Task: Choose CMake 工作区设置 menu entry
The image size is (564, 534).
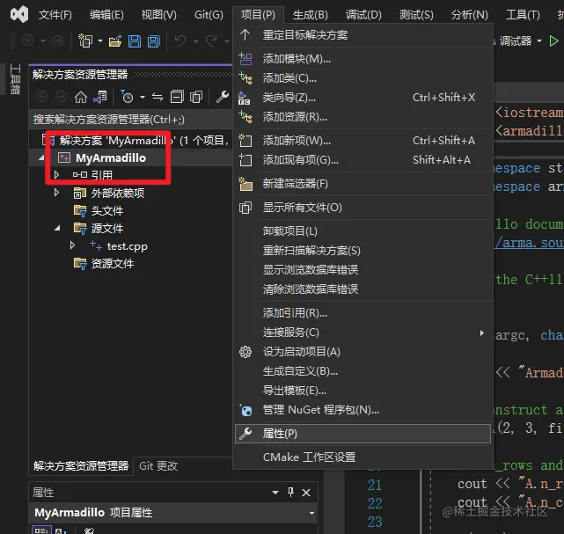Action: 363,457
